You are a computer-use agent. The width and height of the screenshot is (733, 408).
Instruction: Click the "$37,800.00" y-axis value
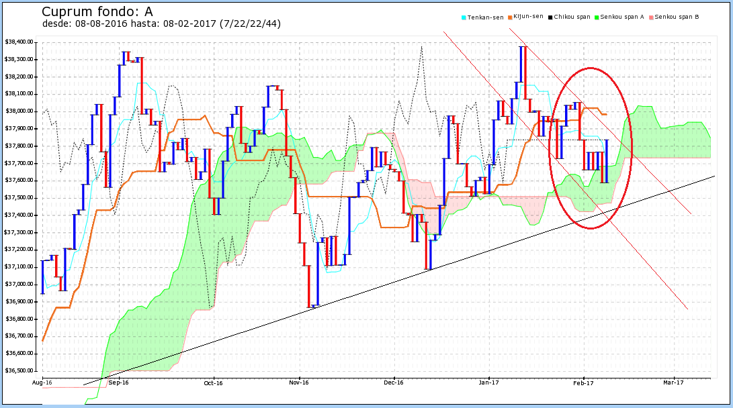tap(19, 146)
